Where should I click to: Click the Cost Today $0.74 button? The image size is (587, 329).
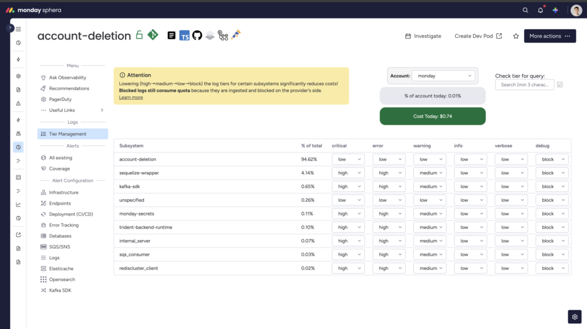[x=432, y=116]
